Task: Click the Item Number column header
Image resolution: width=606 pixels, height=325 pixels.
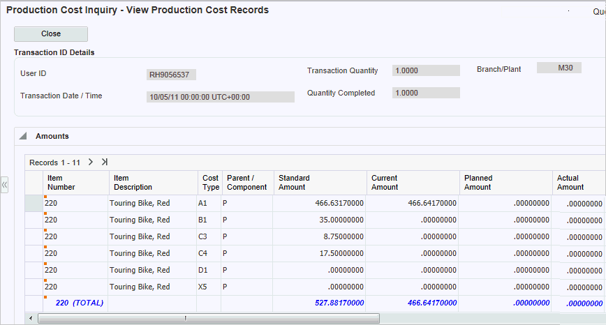Action: (75, 183)
